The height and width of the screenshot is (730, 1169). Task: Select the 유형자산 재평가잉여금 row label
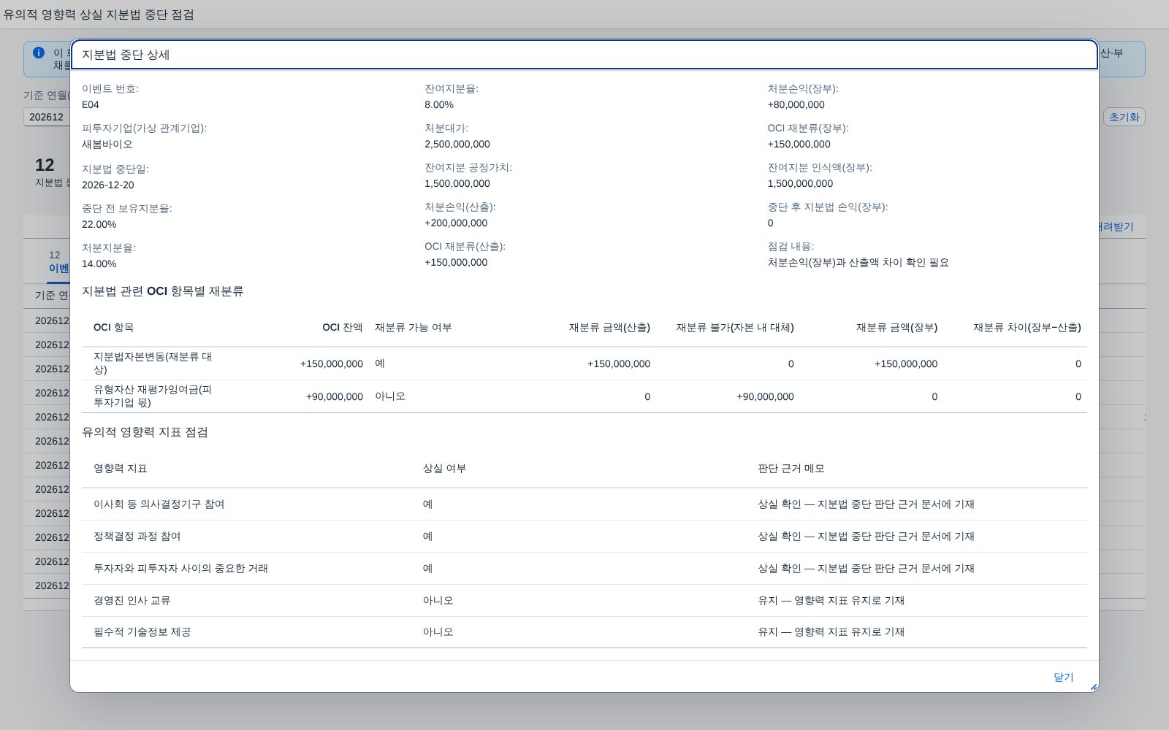pos(153,396)
